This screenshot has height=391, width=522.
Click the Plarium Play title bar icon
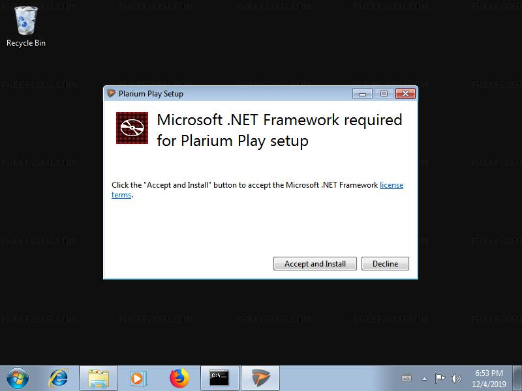point(111,93)
